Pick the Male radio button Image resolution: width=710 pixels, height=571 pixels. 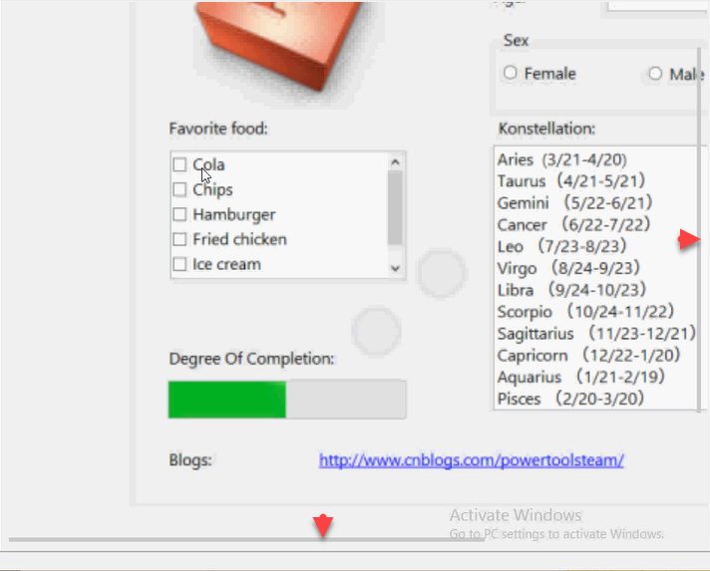pos(655,74)
